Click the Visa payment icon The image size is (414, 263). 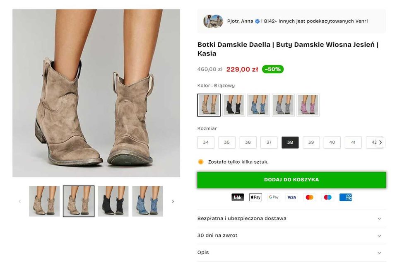[x=291, y=198]
